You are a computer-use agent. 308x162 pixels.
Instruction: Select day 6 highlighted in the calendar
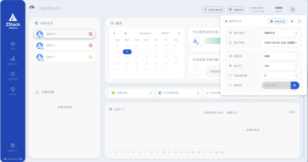tap(127, 52)
